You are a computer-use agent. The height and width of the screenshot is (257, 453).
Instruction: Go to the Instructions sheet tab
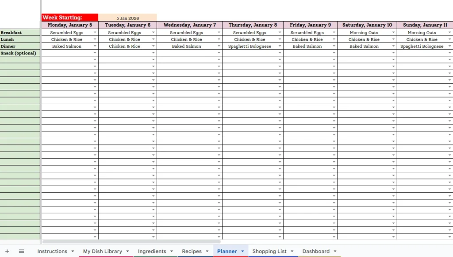coord(51,251)
